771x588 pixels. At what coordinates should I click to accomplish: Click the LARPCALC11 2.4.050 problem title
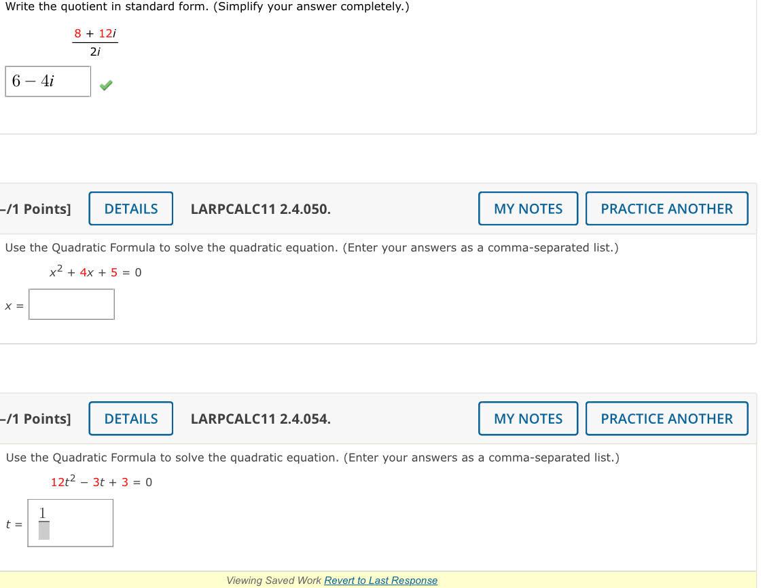coord(261,209)
